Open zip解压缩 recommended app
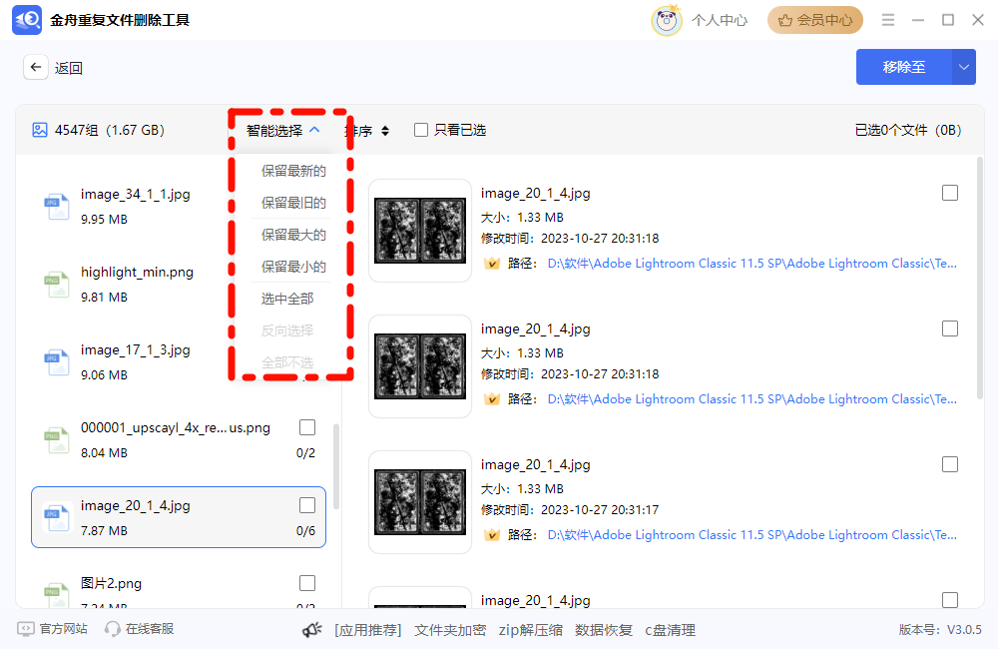The height and width of the screenshot is (649, 998). [530, 630]
